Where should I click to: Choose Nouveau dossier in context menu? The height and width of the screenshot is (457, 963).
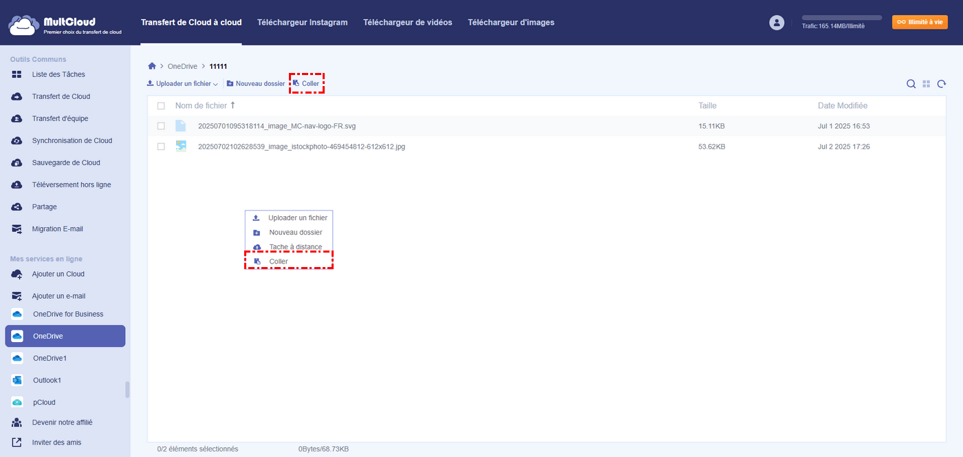pyautogui.click(x=289, y=232)
